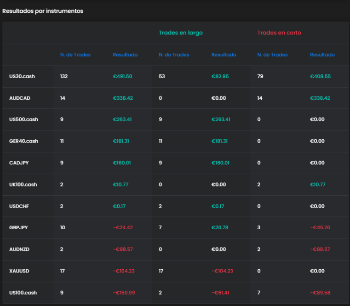Screen dimensions: 350x306
Task: Select the US500.cash instrument label
Action: coord(23,119)
